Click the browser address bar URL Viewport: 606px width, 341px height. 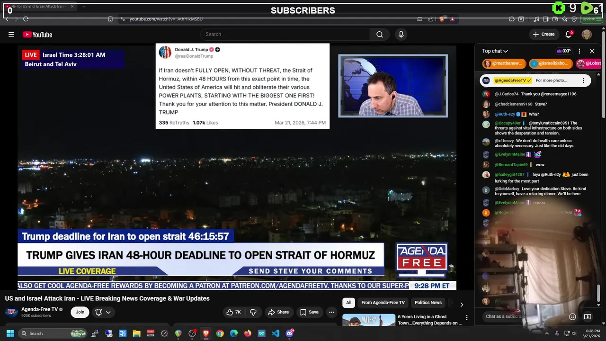pos(166,19)
